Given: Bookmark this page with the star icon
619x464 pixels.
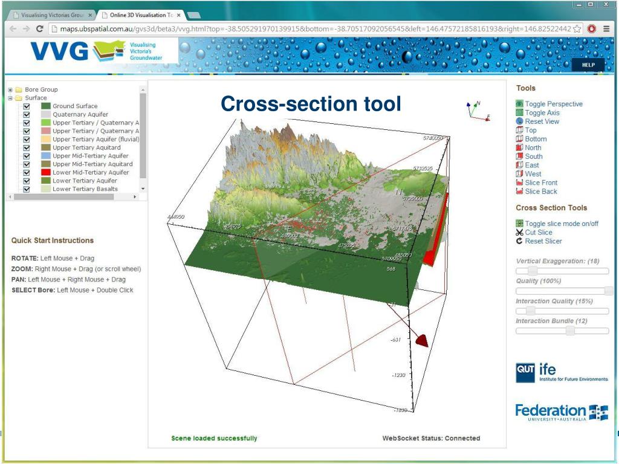Looking at the screenshot, I should tap(577, 29).
